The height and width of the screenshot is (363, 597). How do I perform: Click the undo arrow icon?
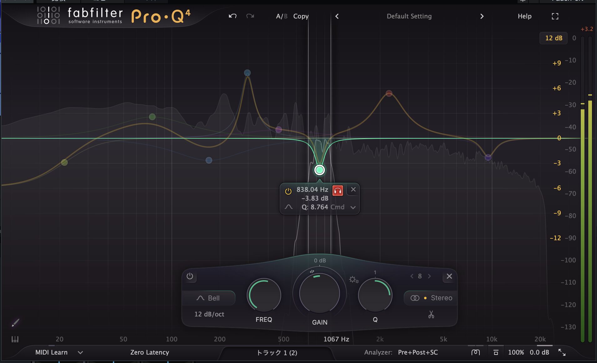pyautogui.click(x=232, y=16)
